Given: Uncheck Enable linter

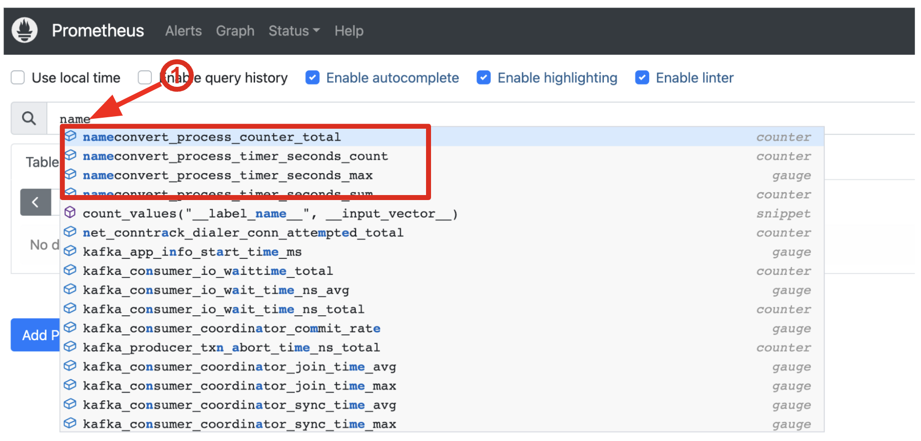Looking at the screenshot, I should (x=642, y=78).
